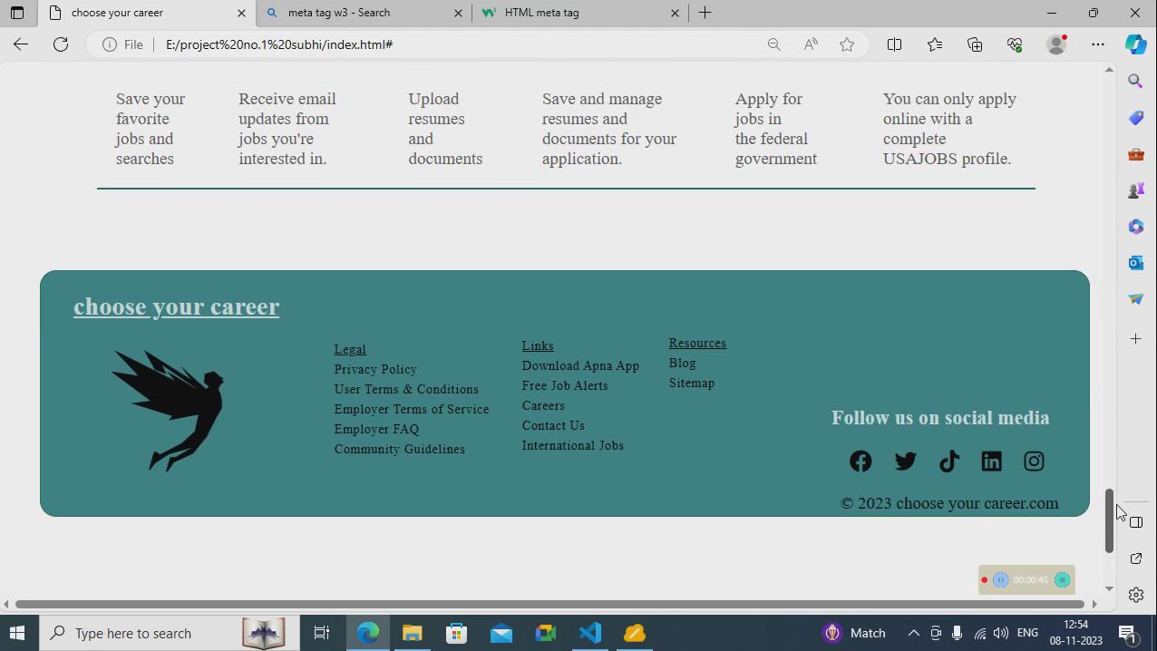This screenshot has width=1157, height=651.
Task: Open the tab actions menu button
Action: [x=16, y=13]
